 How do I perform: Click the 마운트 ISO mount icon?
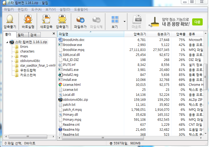click(137, 19)
